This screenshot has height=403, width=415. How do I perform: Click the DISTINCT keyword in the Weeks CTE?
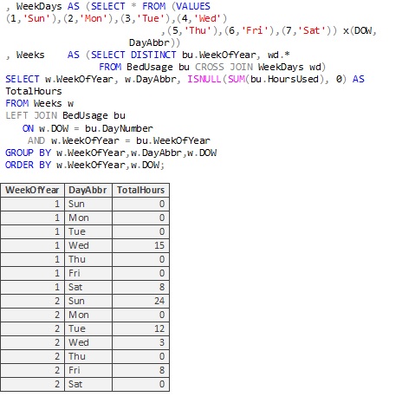pos(153,55)
